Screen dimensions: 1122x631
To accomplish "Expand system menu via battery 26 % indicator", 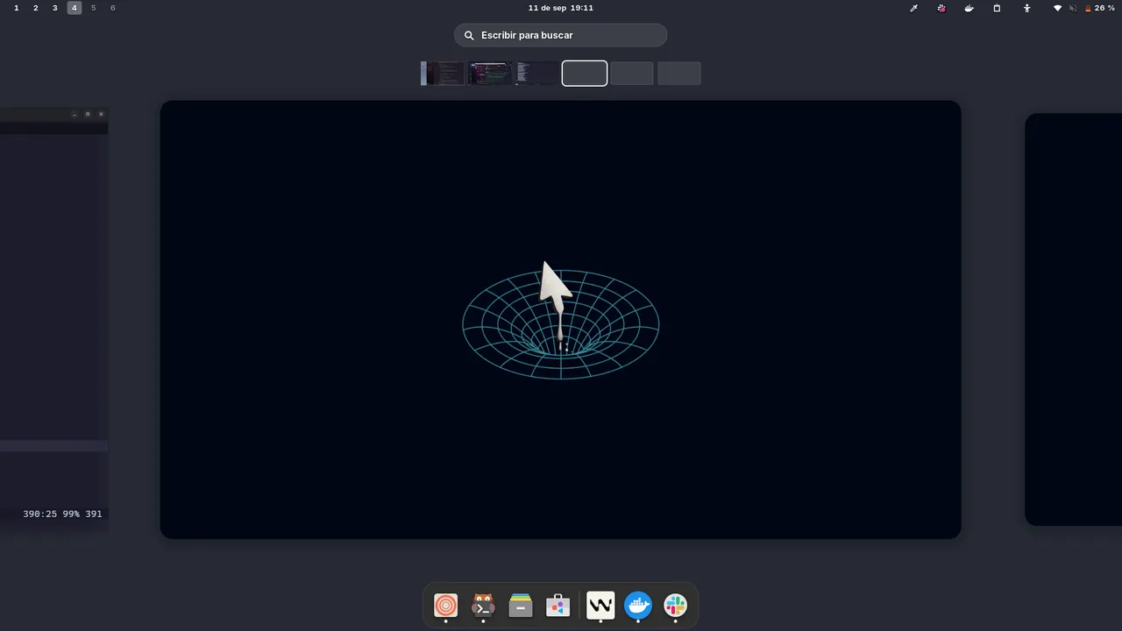I will tap(1100, 8).
